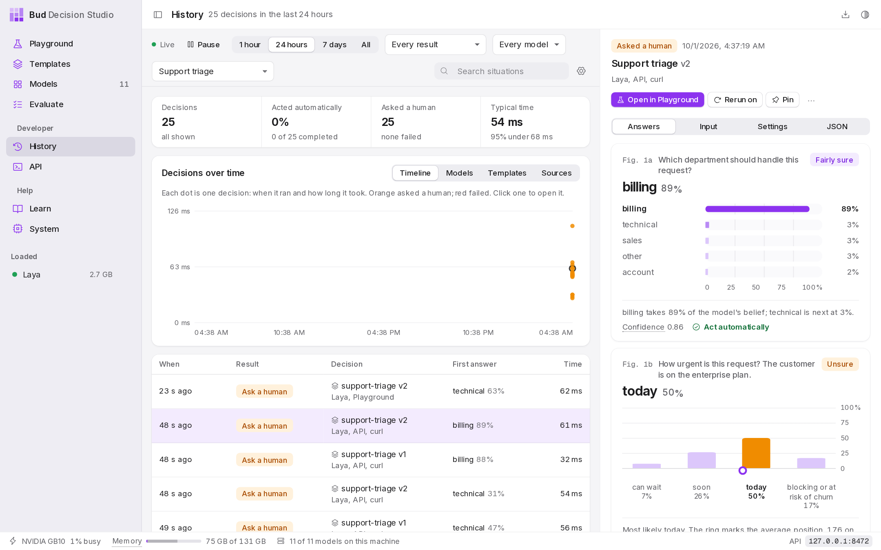This screenshot has width=881, height=550.
Task: Open the JSON tab
Action: pos(837,127)
